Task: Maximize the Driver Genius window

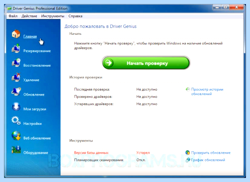Action: coord(225,7)
